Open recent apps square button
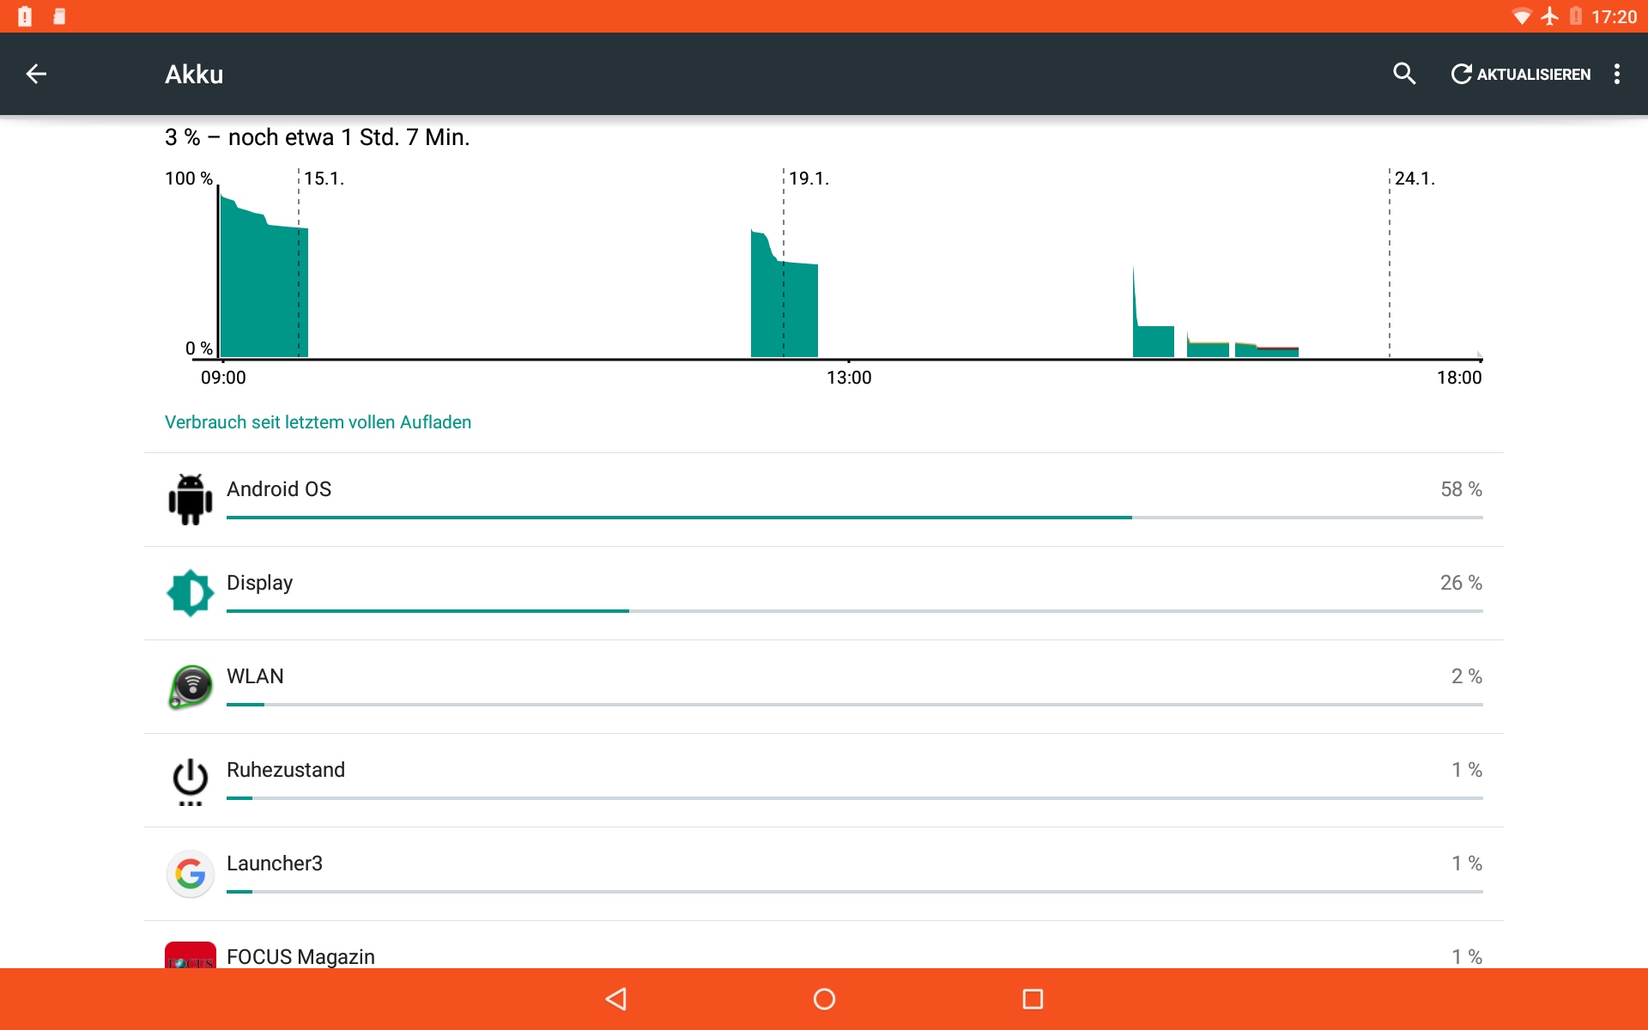Screen dimensions: 1648x1030 (1033, 999)
